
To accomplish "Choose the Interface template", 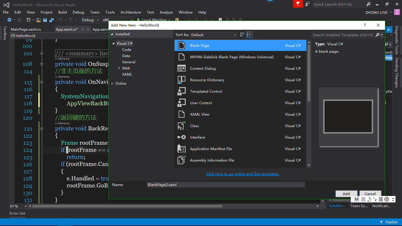I will [240, 137].
